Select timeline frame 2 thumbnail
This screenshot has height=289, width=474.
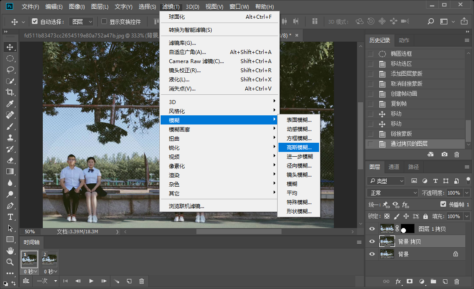tap(50, 259)
